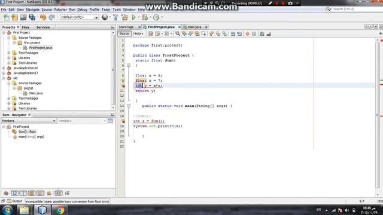Toggle Show Static Members filter in Navigator
Viewport: 383px width, 215px height.
tap(23, 193)
